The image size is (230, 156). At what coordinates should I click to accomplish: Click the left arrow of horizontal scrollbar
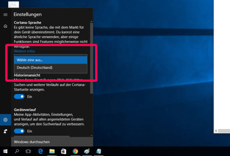pyautogui.click(x=216, y=131)
